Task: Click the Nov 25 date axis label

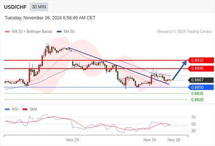Action: click(x=73, y=140)
